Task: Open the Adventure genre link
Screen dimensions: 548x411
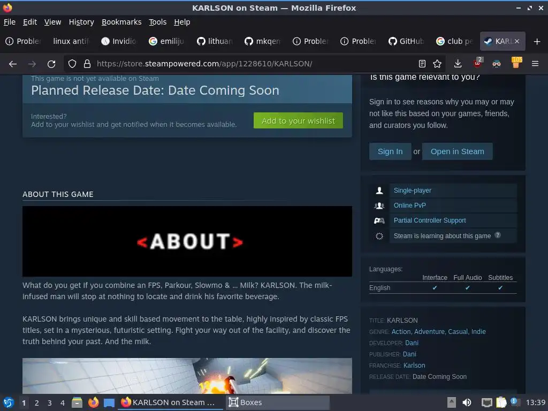Action: pos(430,332)
